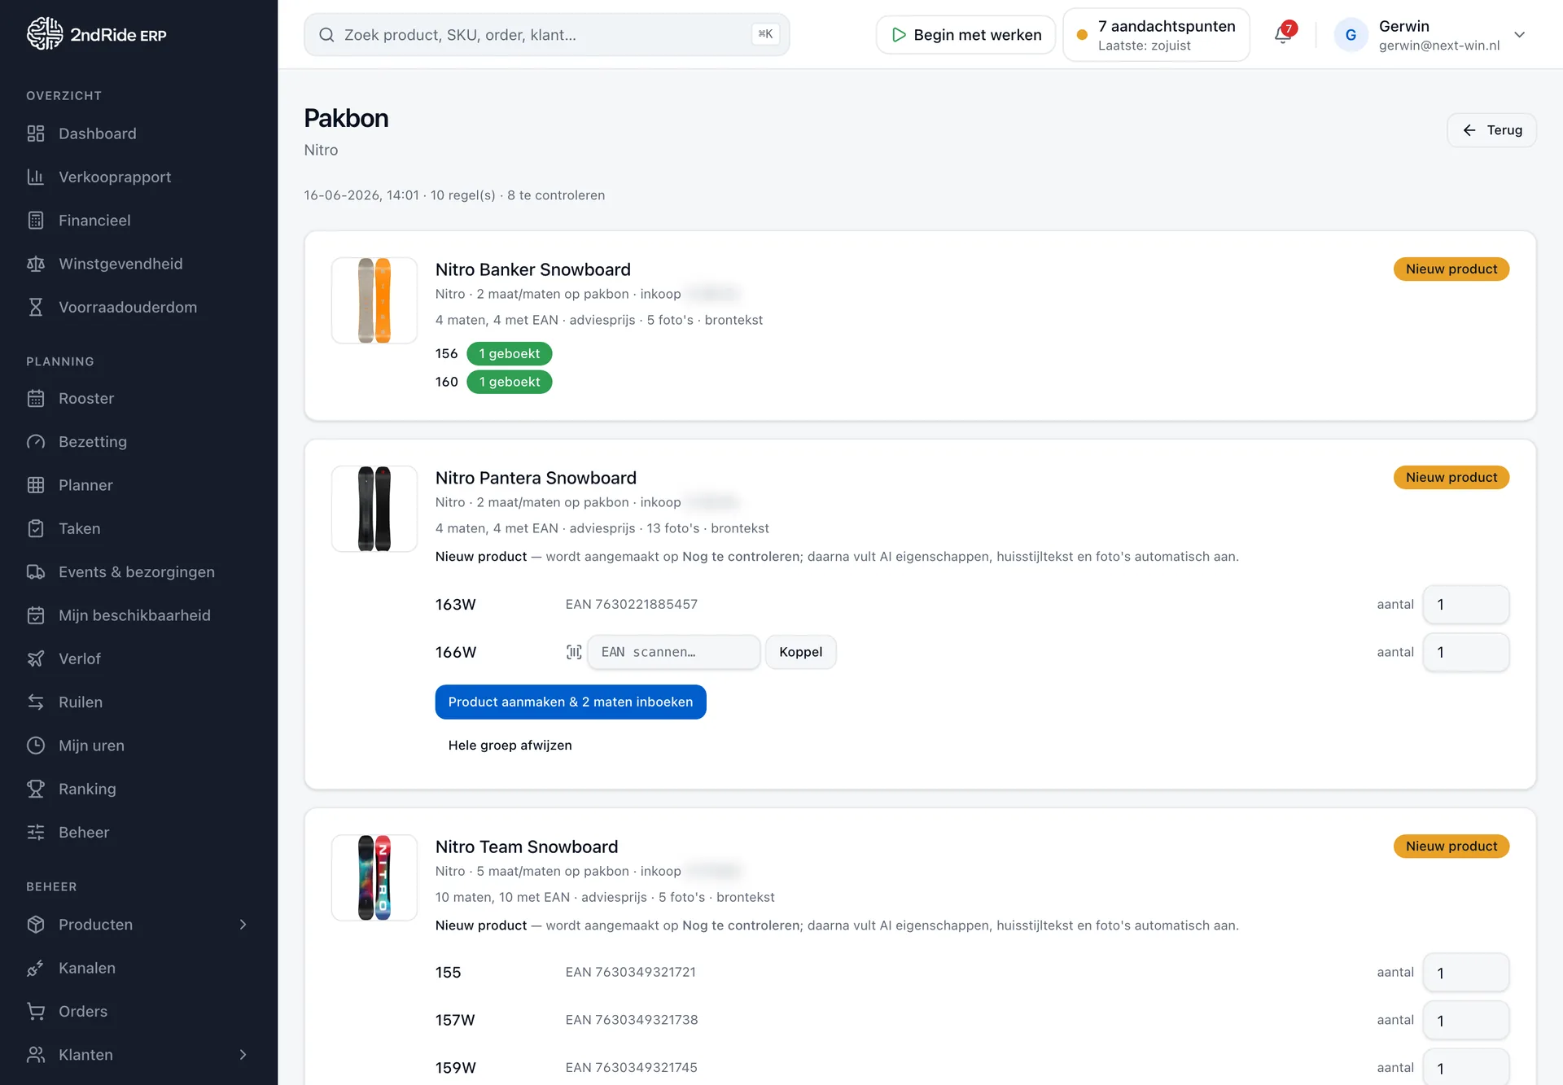The width and height of the screenshot is (1563, 1085).
Task: Click EAN 7630221885457 text
Action: click(x=632, y=604)
